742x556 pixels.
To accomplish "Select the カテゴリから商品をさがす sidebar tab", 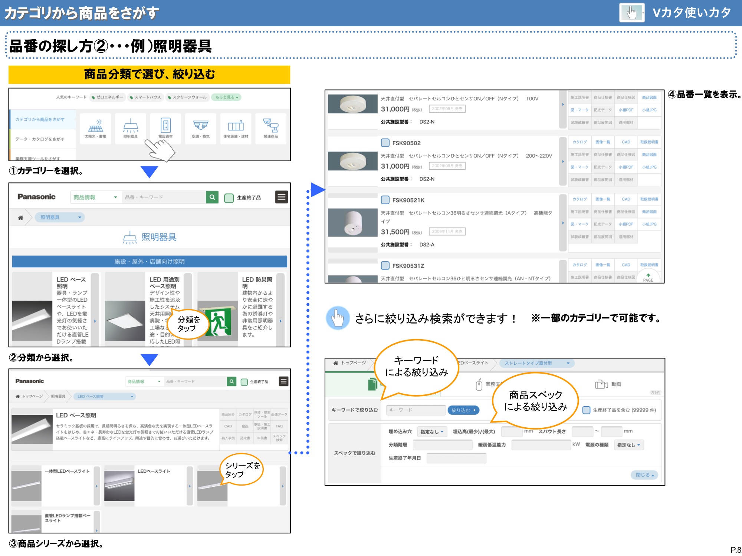I will (40, 119).
